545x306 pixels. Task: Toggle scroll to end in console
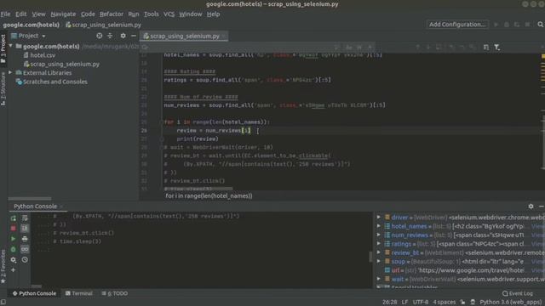pyautogui.click(x=25, y=229)
